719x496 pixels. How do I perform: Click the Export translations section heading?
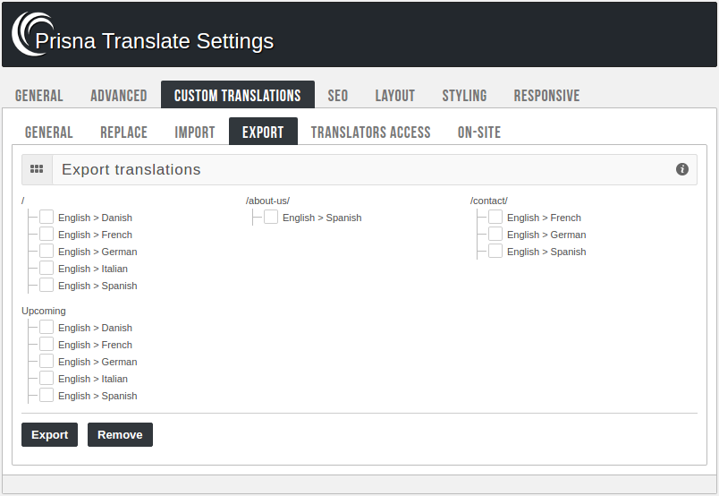click(131, 169)
